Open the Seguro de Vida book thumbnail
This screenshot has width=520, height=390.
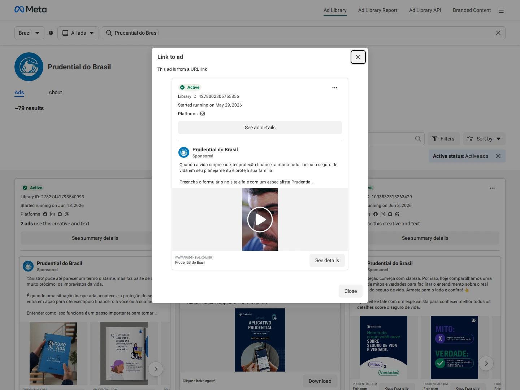(53, 353)
